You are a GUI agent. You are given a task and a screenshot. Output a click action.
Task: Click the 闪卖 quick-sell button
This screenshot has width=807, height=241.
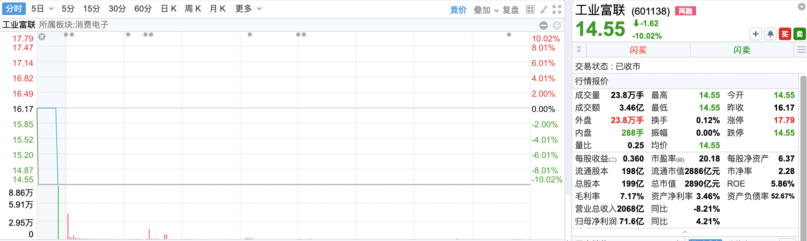click(742, 50)
